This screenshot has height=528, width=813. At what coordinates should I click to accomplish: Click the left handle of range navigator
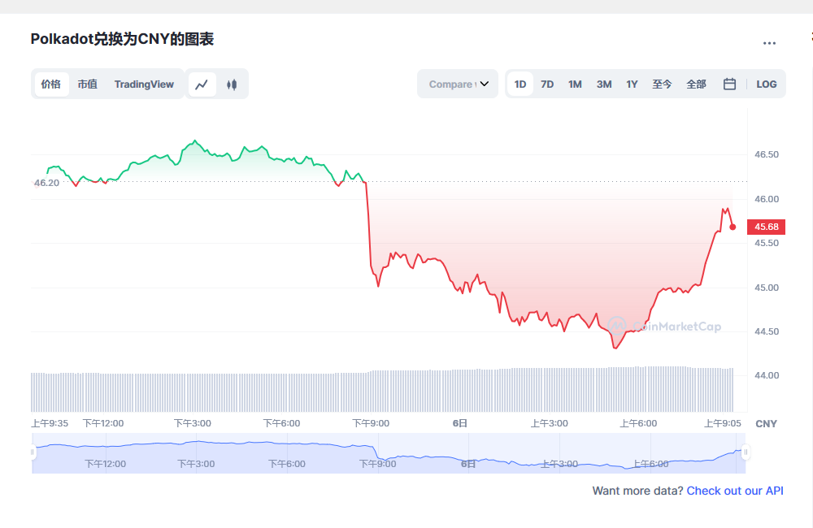tap(33, 452)
